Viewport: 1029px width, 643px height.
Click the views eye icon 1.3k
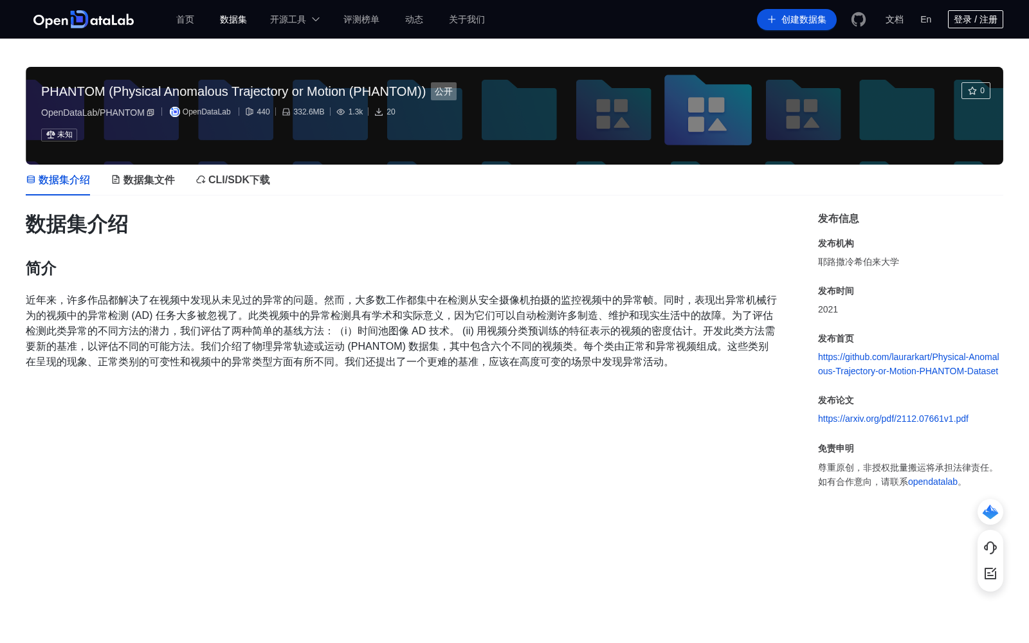[x=341, y=112]
